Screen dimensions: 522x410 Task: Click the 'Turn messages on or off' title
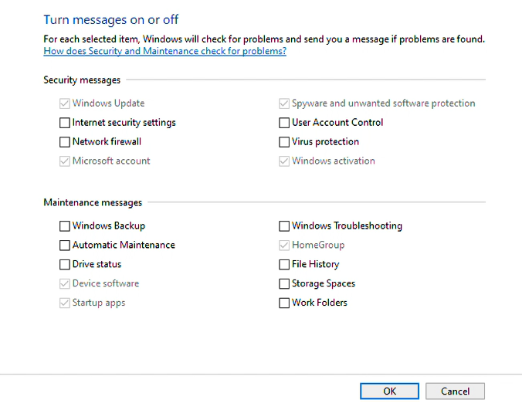coord(111,20)
